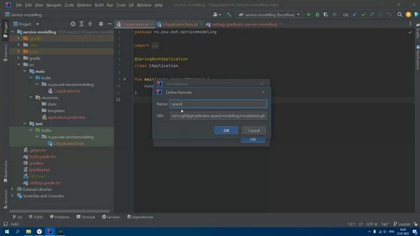The image size is (420, 236).
Task: Update project with the blue Git arrow
Action: pyautogui.click(x=355, y=14)
